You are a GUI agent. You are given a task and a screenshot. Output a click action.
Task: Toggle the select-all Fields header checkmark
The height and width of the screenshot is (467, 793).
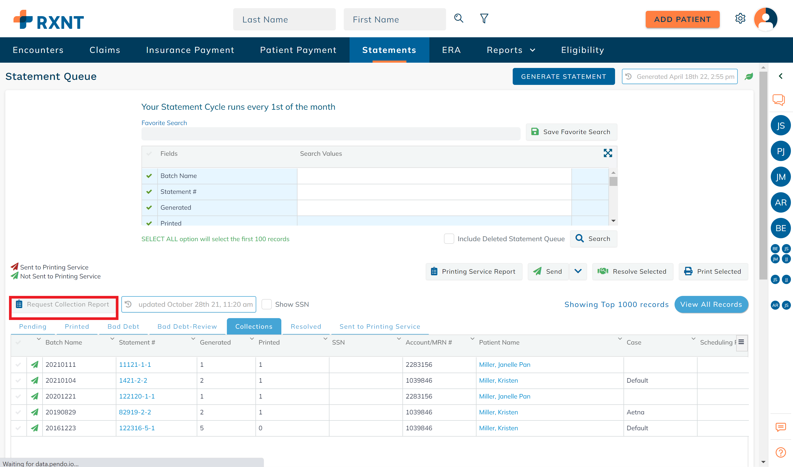(x=149, y=154)
